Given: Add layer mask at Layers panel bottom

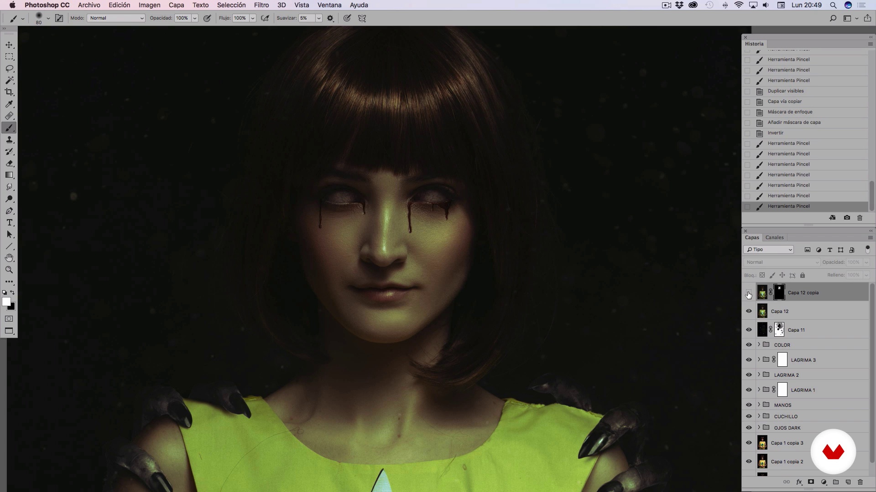Looking at the screenshot, I should (x=811, y=482).
